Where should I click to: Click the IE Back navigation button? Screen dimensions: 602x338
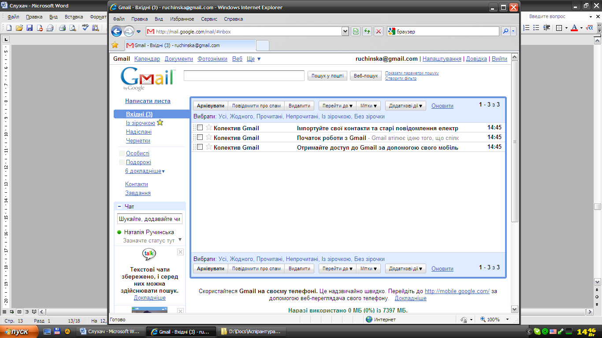[x=116, y=31]
